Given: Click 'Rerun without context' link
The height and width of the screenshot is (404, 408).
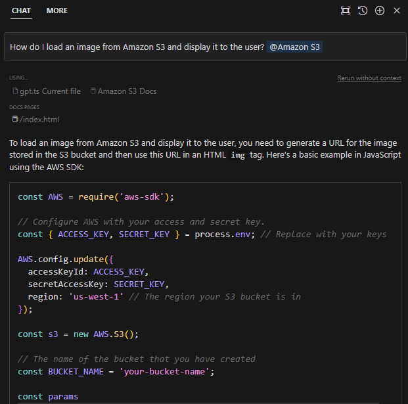Looking at the screenshot, I should (369, 78).
